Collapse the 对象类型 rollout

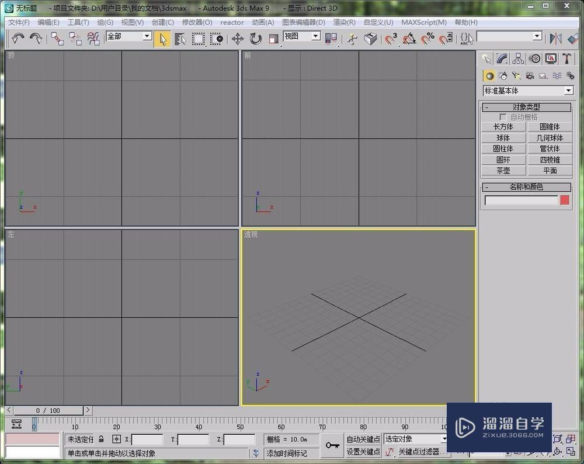pos(526,108)
